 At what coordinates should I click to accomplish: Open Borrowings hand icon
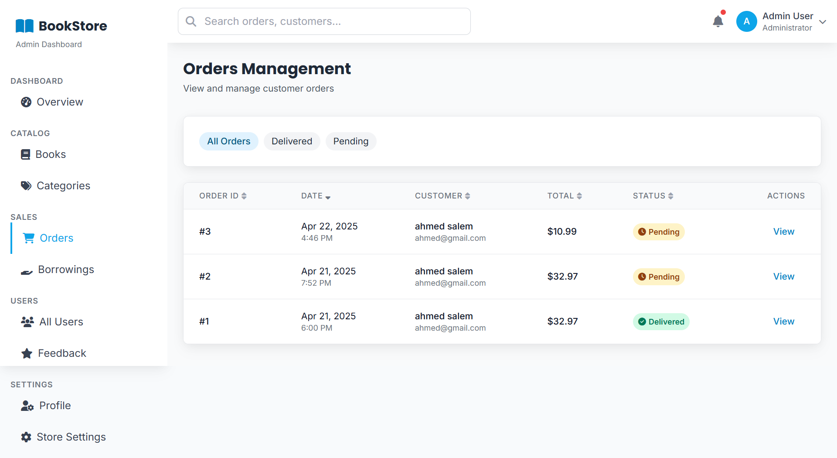[27, 272]
